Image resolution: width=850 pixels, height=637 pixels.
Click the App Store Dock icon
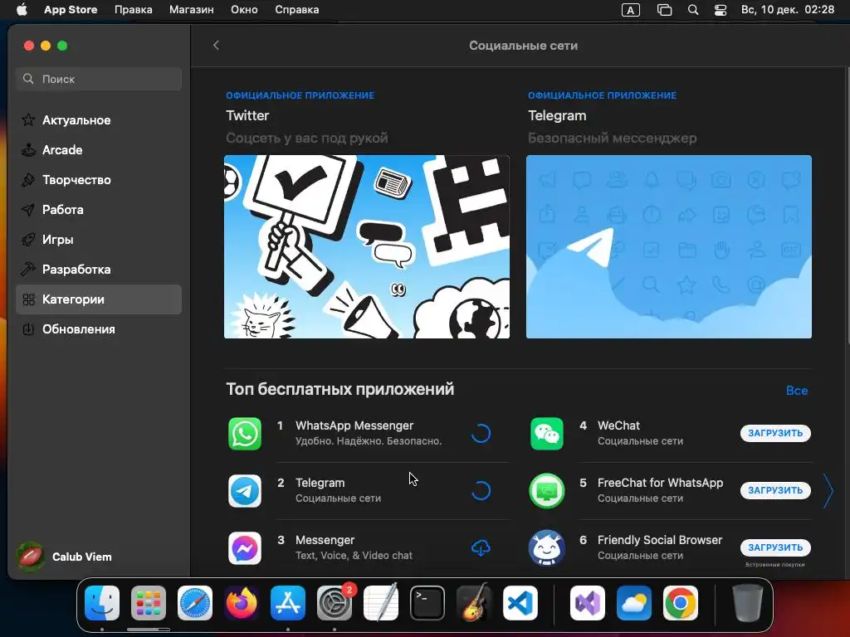click(288, 603)
